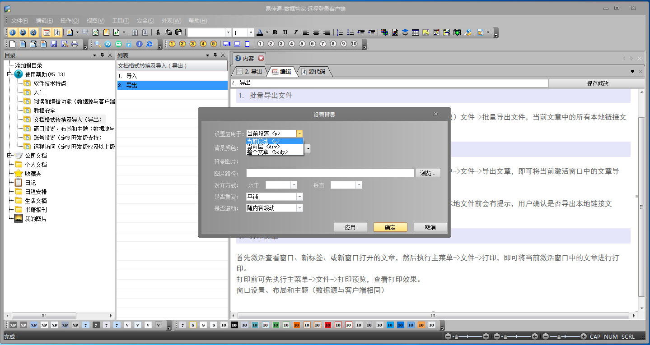Click the printer icon
The width and height of the screenshot is (650, 345).
click(x=75, y=44)
